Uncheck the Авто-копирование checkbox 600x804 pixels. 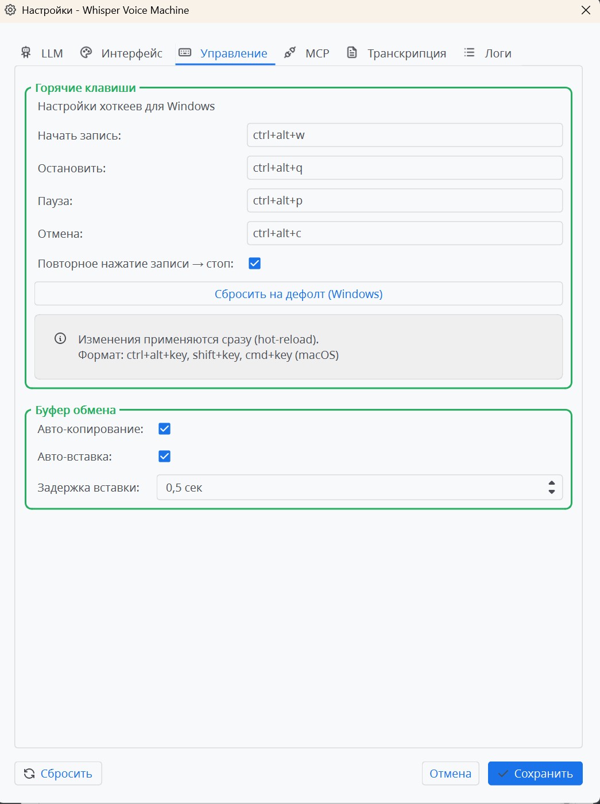(165, 429)
